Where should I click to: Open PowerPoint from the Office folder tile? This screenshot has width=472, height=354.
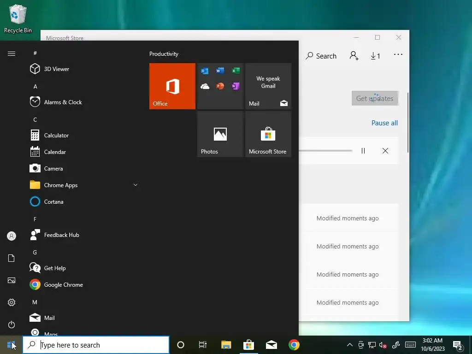(x=220, y=86)
